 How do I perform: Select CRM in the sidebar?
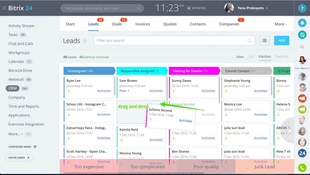pyautogui.click(x=12, y=88)
